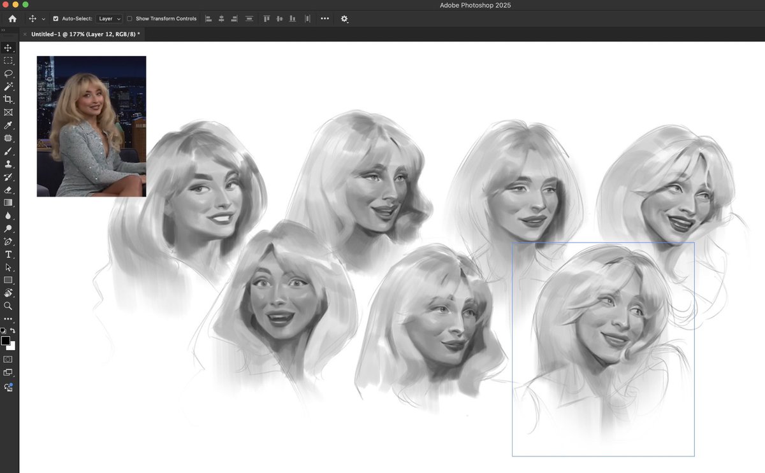Align left edges
The height and width of the screenshot is (473, 765).
point(208,18)
